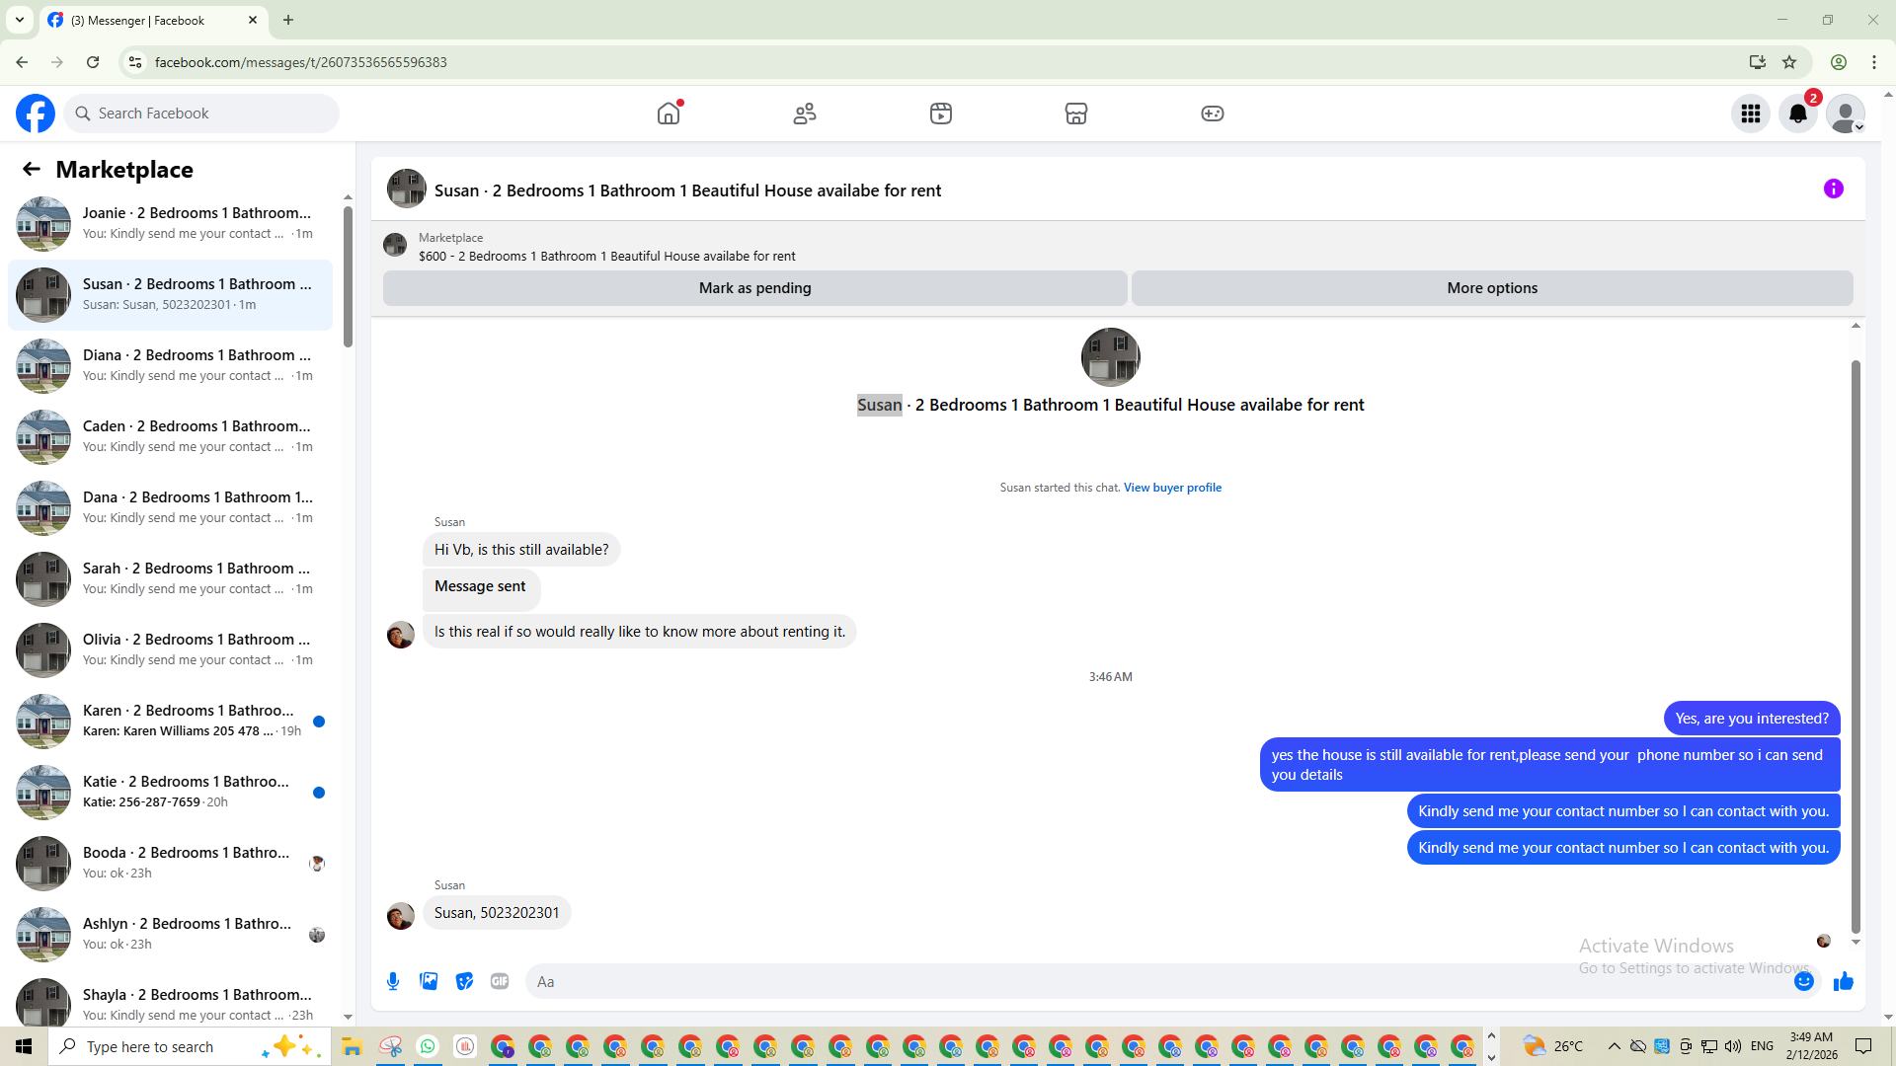Image resolution: width=1896 pixels, height=1066 pixels.
Task: Follow the View buyer profile link
Action: [1172, 488]
